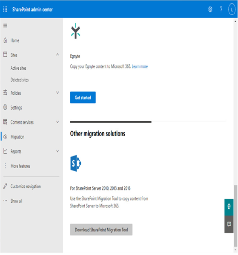Screen dimensions: 238x255
Task: Click Download SharePoint Migration Tool button
Action: tap(101, 229)
